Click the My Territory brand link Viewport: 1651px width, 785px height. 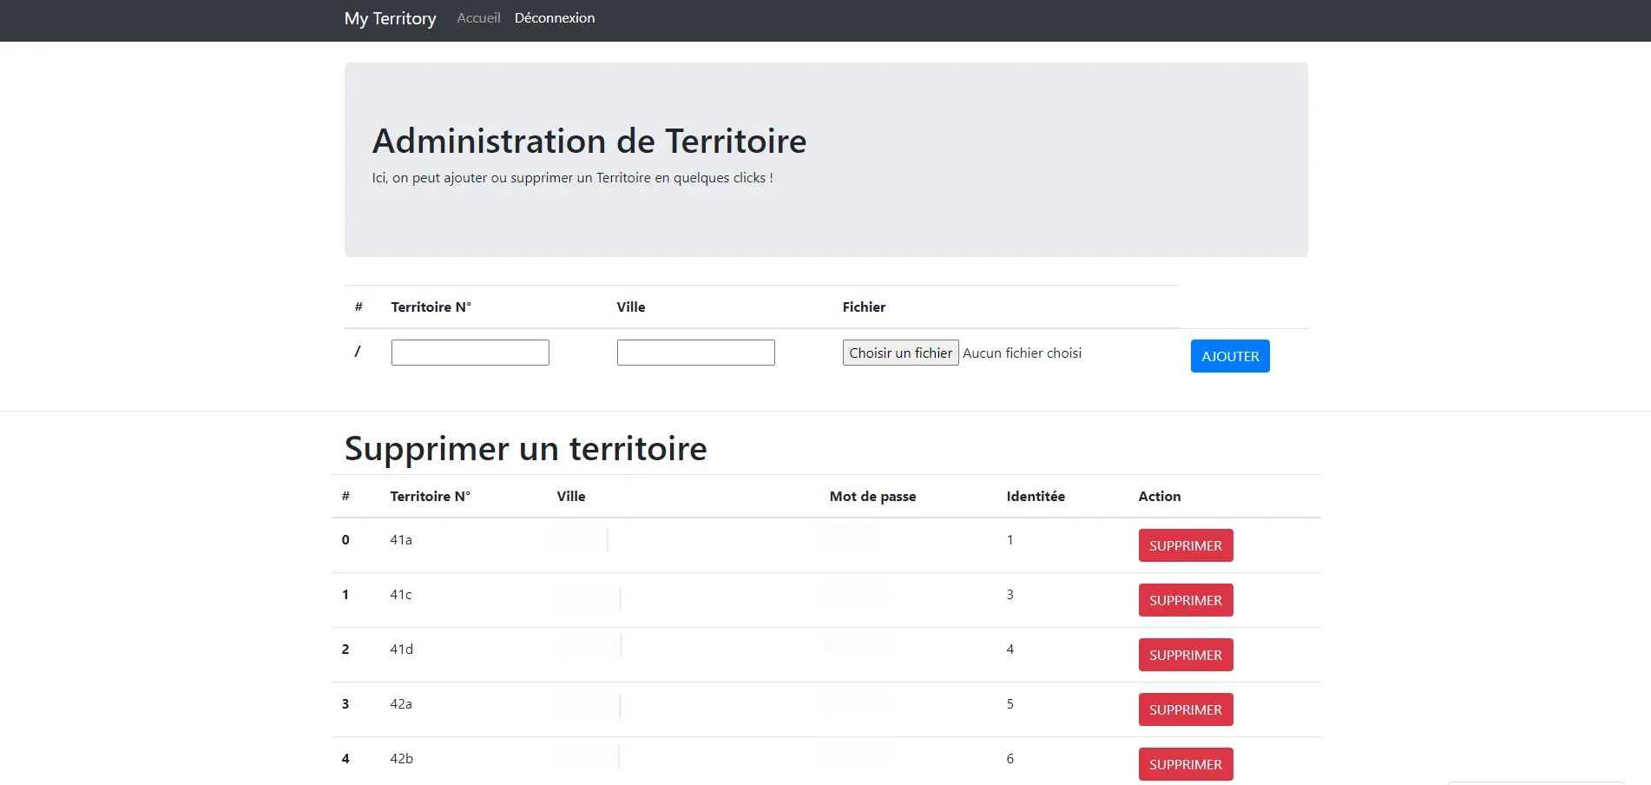click(x=389, y=18)
